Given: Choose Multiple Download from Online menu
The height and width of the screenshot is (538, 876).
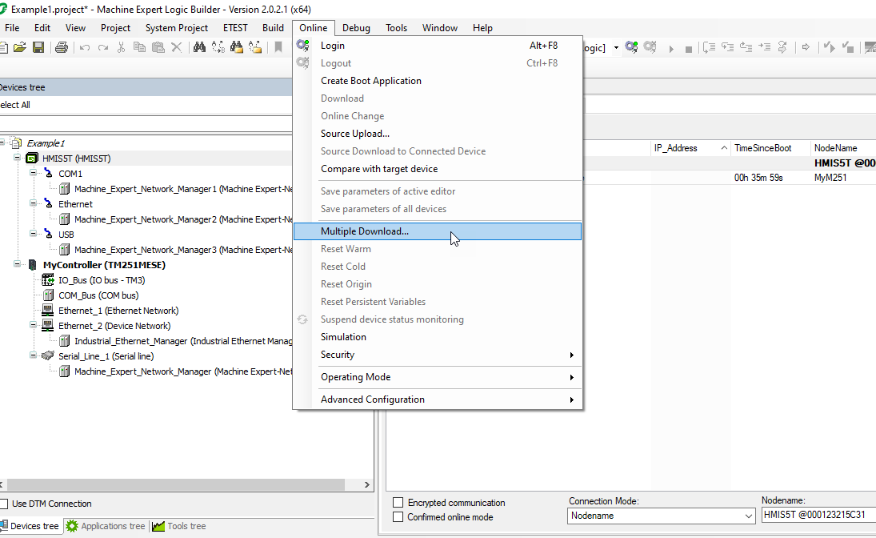Looking at the screenshot, I should (x=438, y=231).
